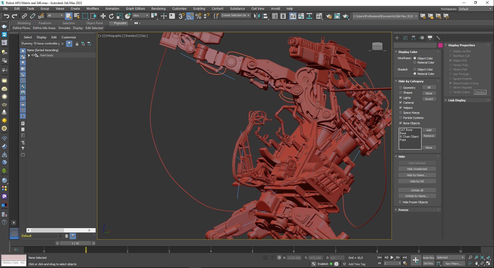Open the Utilities wrench panel
Viewport: 494px width, 268px height.
click(438, 38)
